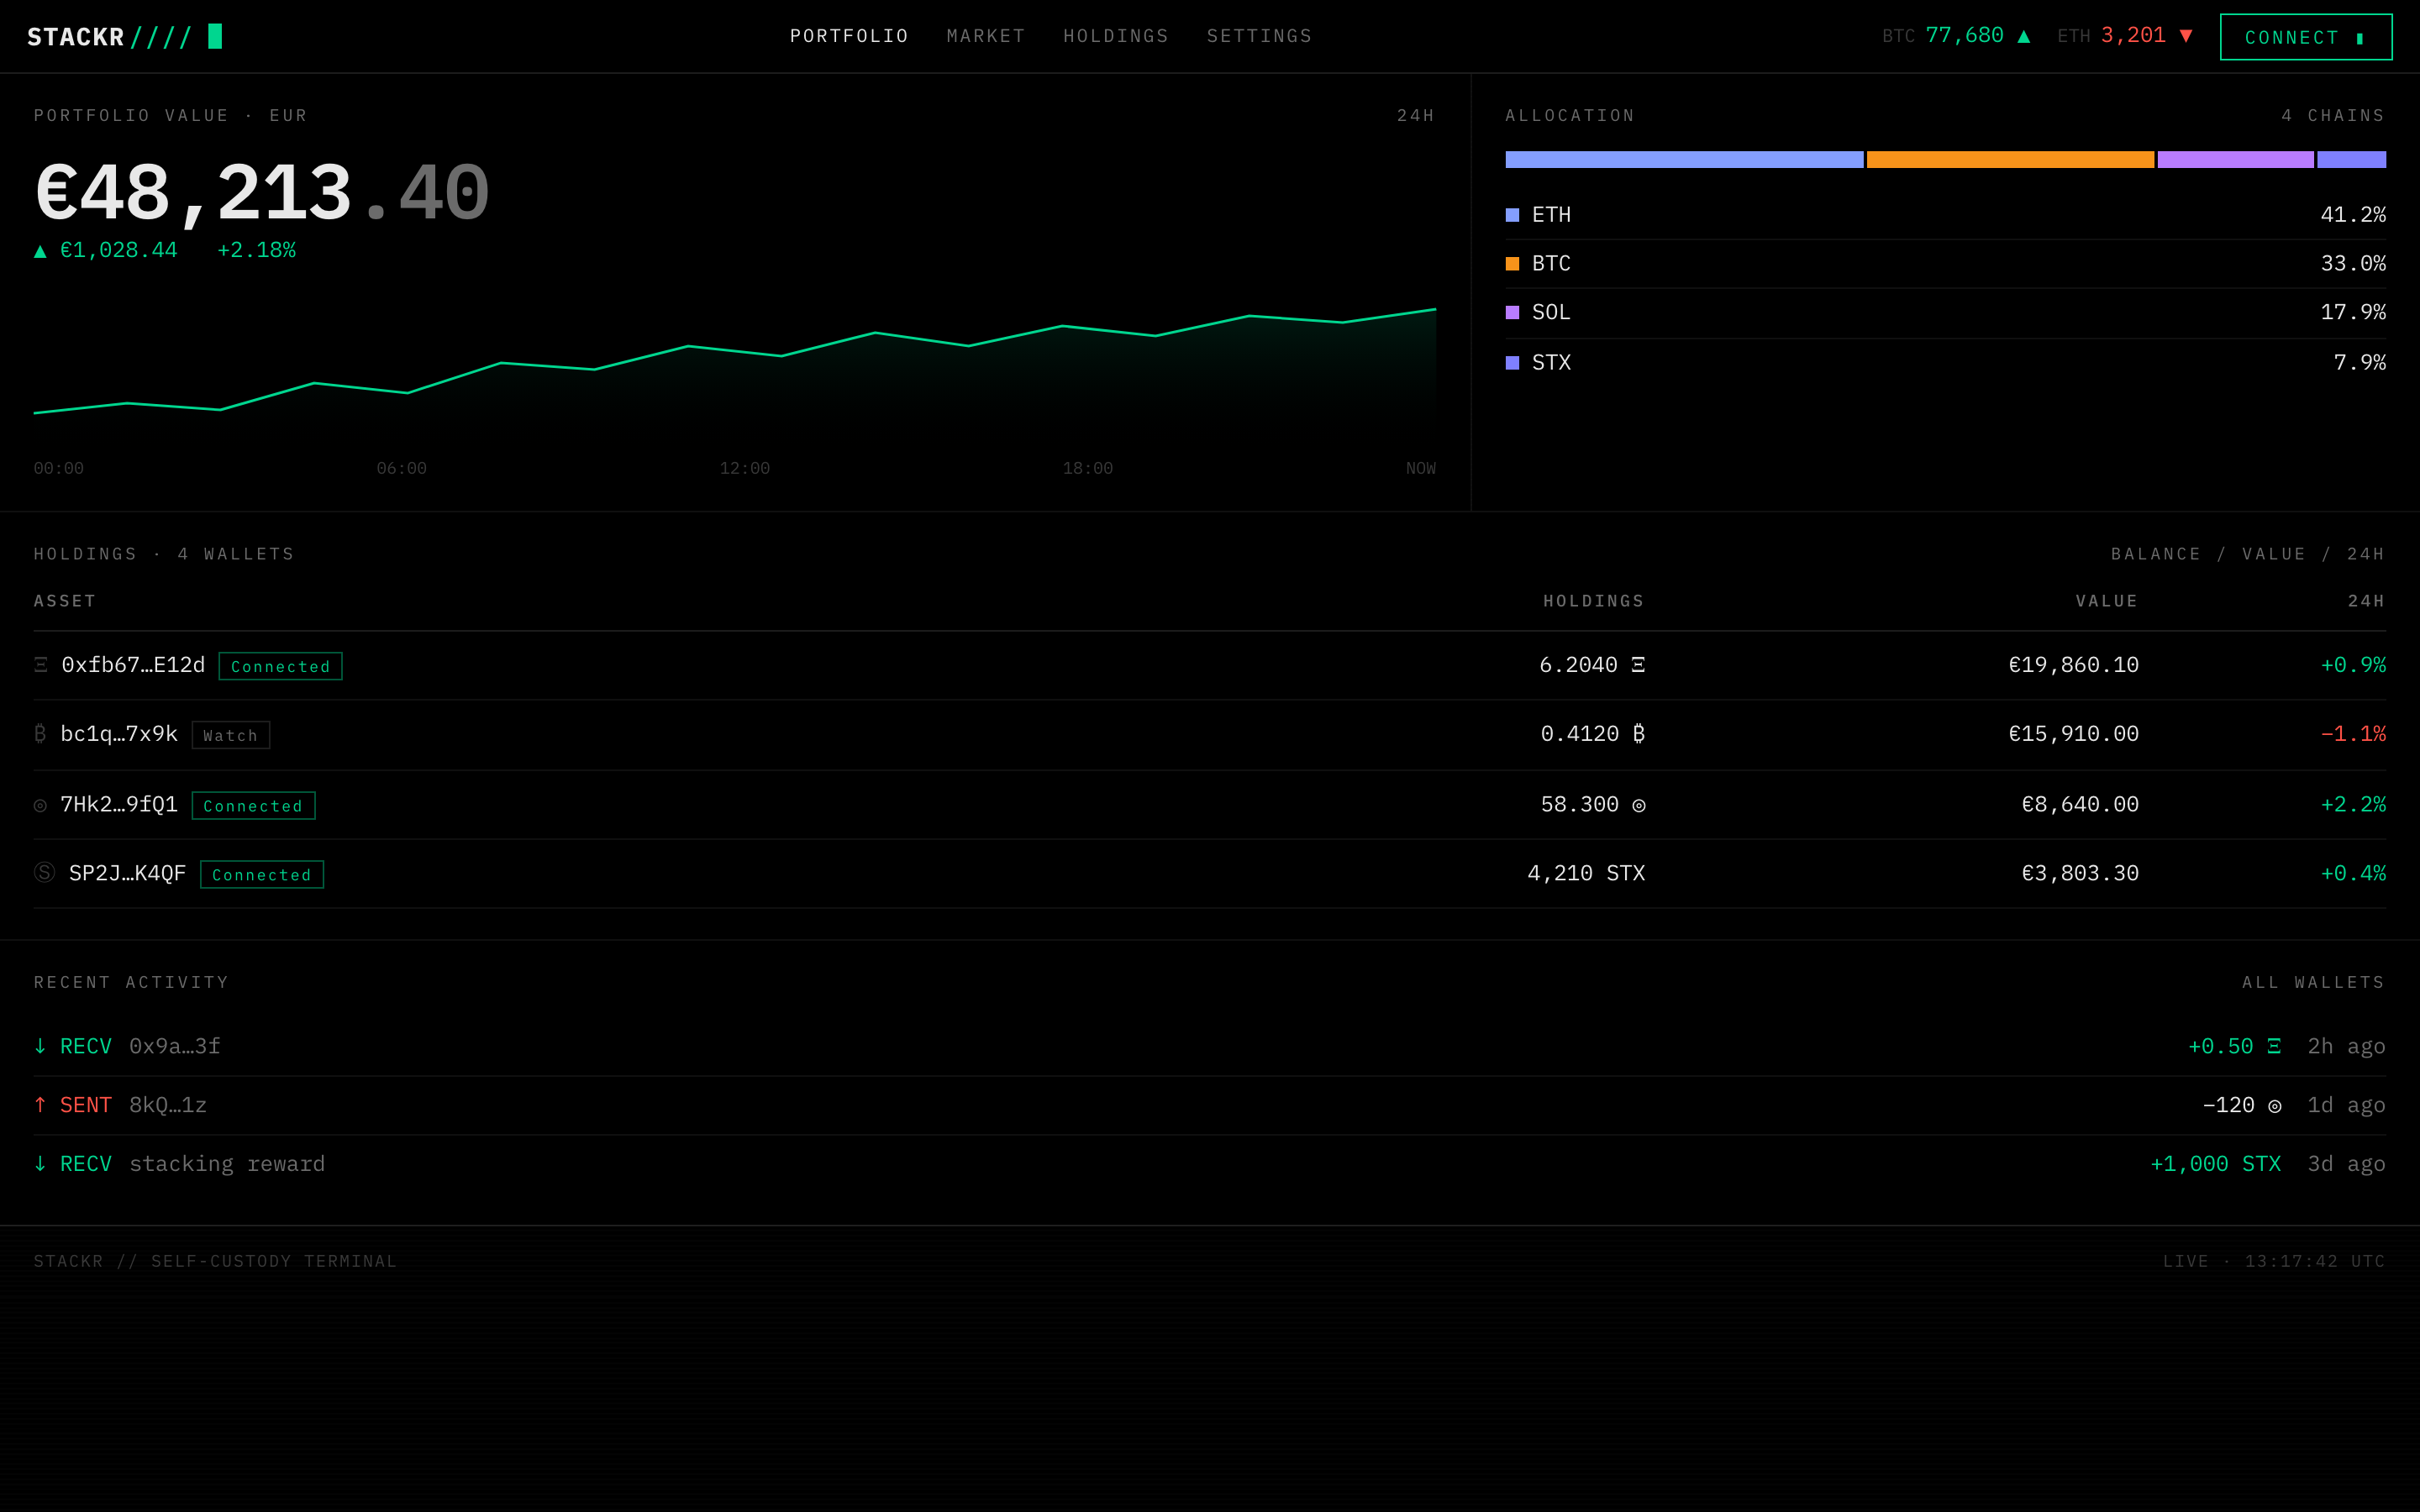
Task: Click the purple SOL segment of allocation bar
Action: [x=2235, y=160]
